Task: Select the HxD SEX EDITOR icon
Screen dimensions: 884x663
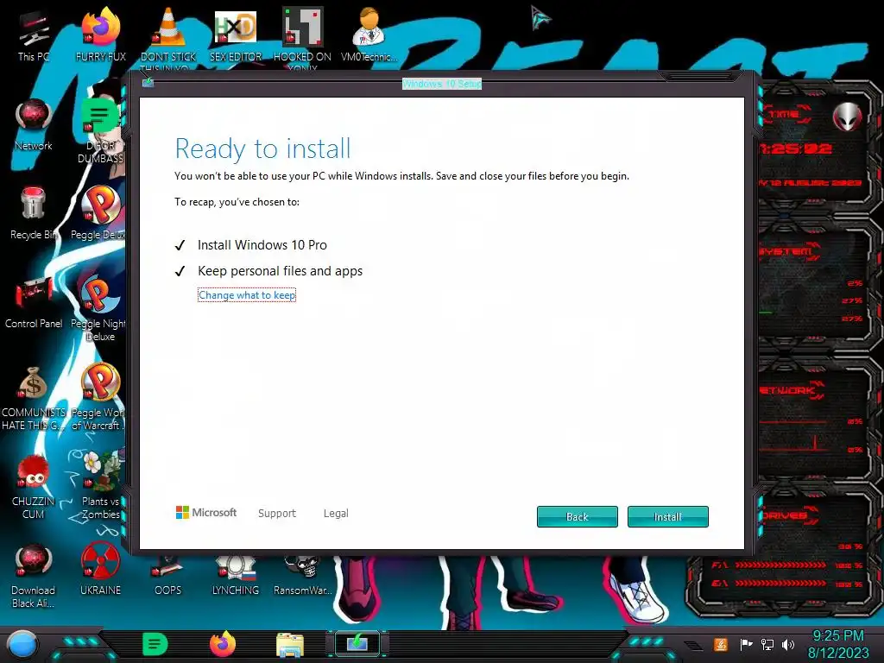Action: click(x=236, y=35)
